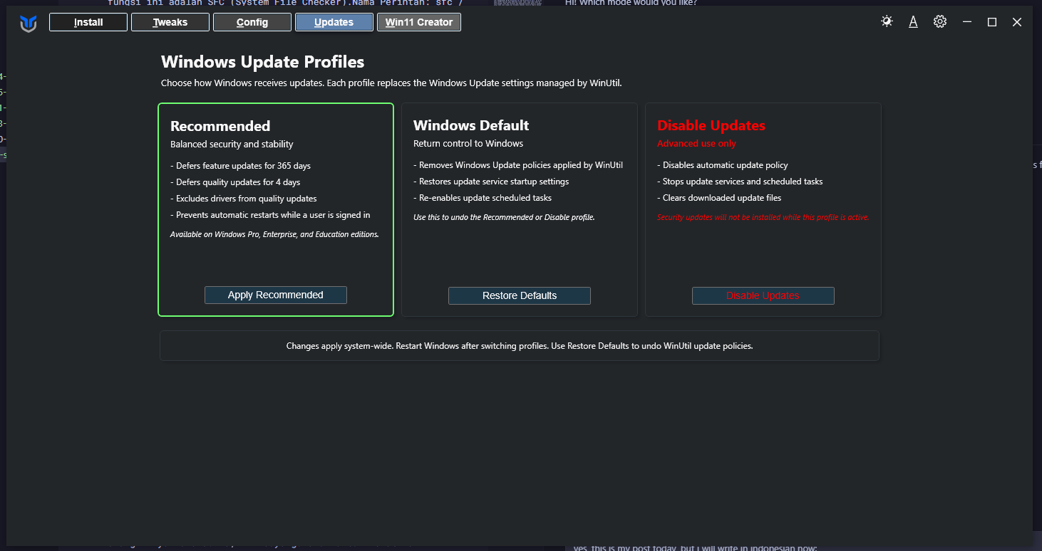Click the Disable Updates card heading
Image resolution: width=1042 pixels, height=551 pixels.
pyautogui.click(x=711, y=125)
